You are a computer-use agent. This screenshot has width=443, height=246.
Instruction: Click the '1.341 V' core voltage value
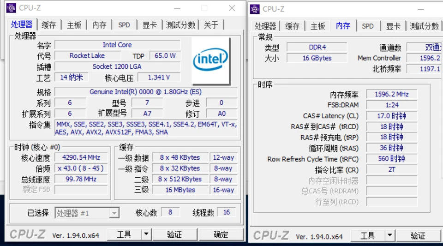(159, 78)
